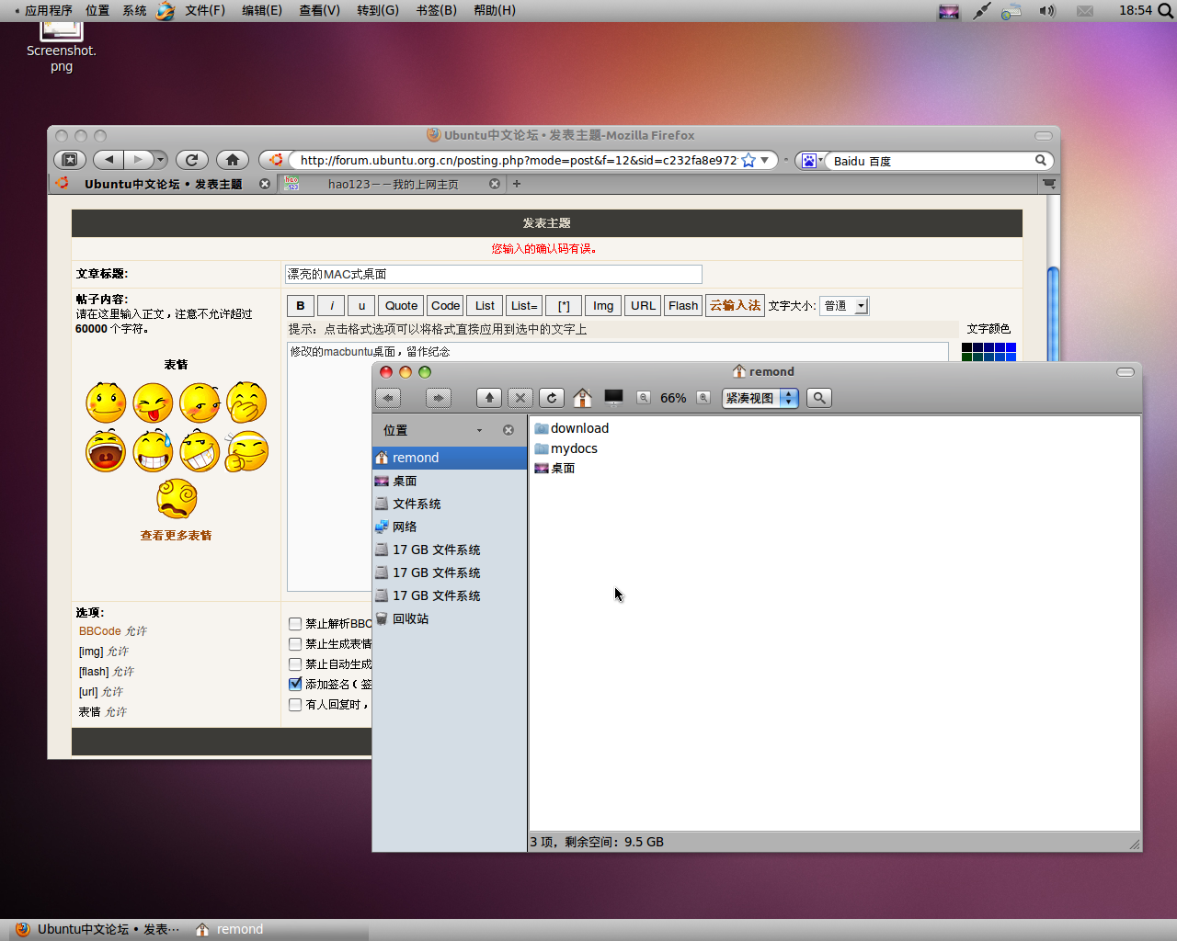Click the 云输入法 button
The width and height of the screenshot is (1177, 941).
tap(735, 306)
